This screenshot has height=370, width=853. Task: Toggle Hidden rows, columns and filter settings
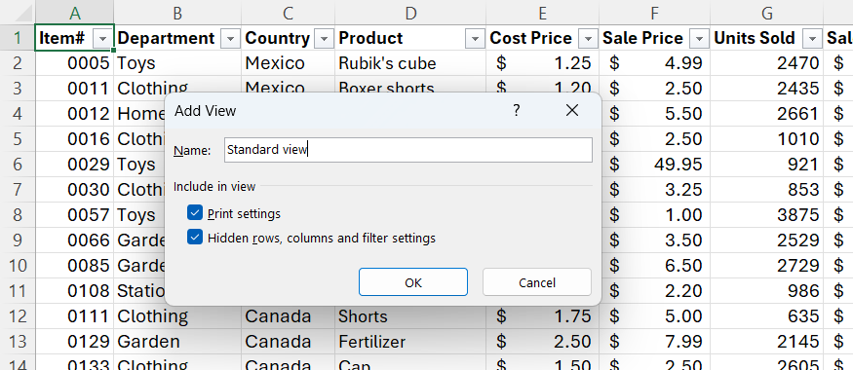point(194,238)
